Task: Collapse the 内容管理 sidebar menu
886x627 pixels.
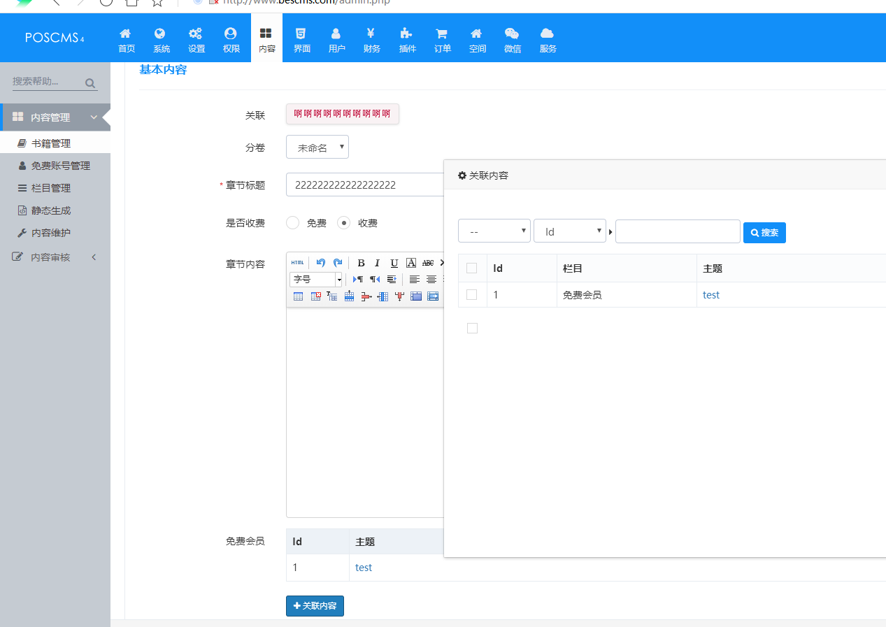Action: [55, 117]
